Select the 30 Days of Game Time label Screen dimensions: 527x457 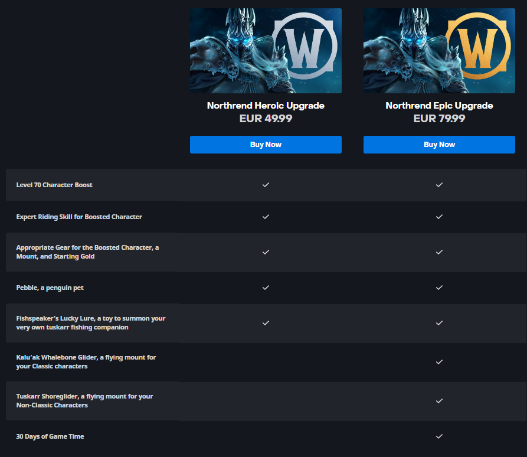[50, 436]
